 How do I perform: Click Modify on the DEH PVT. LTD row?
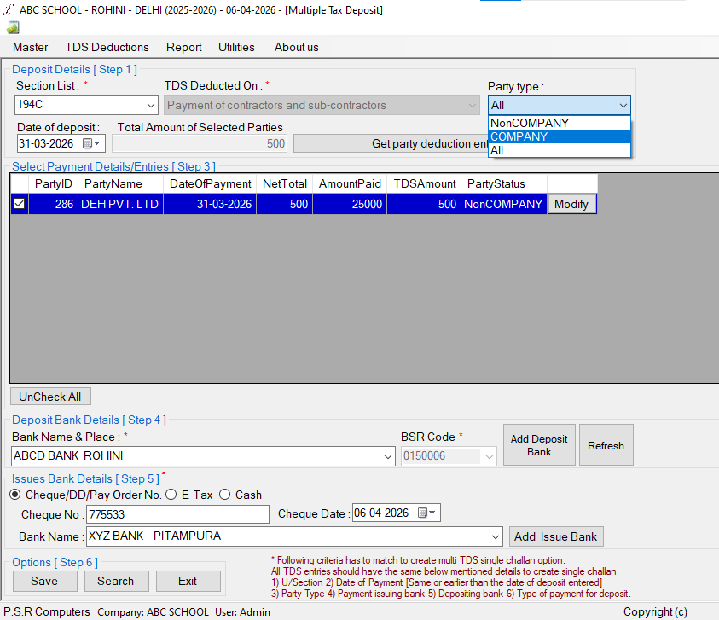[571, 204]
